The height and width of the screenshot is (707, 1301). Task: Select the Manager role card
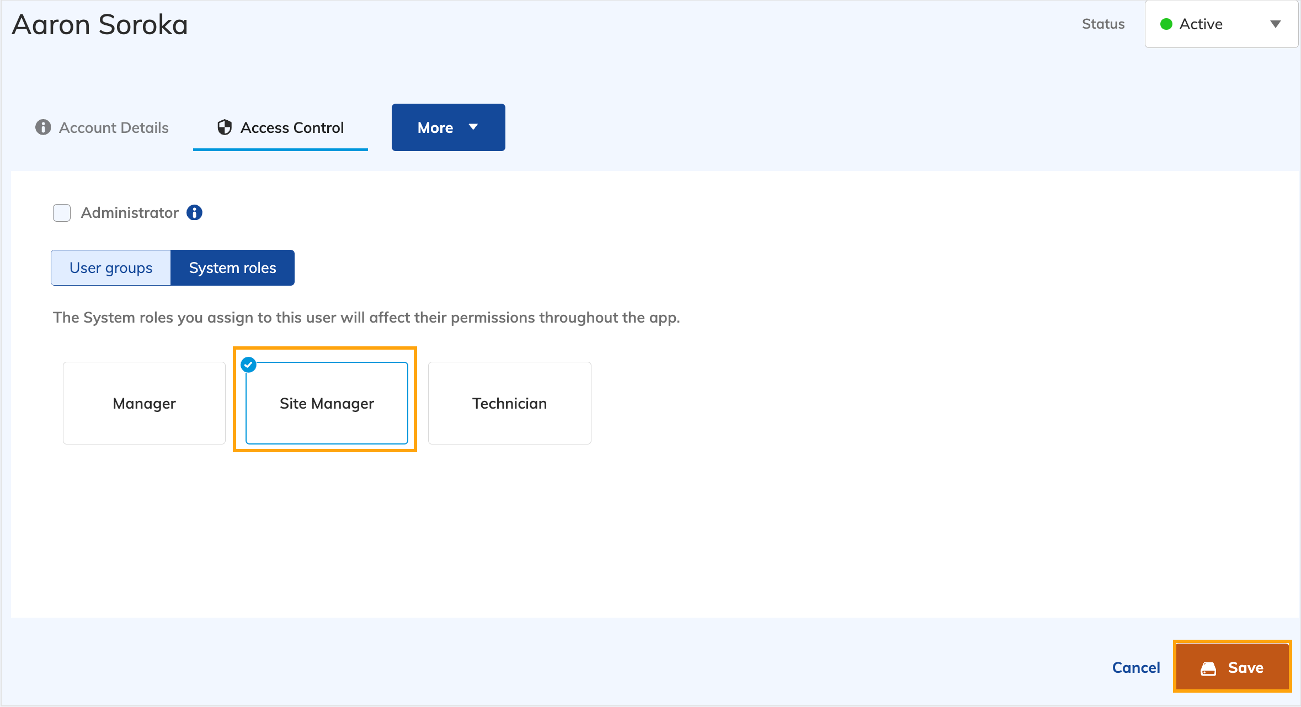click(x=144, y=403)
